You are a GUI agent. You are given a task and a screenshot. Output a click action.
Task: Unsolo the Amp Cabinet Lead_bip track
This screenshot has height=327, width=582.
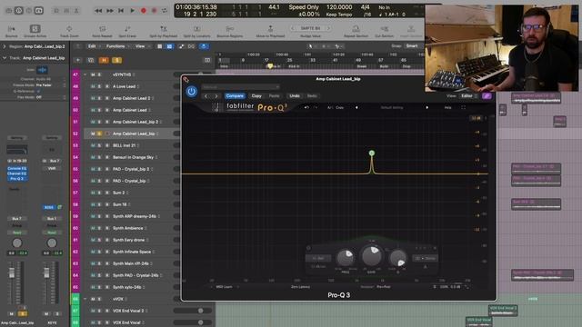[x=99, y=134]
